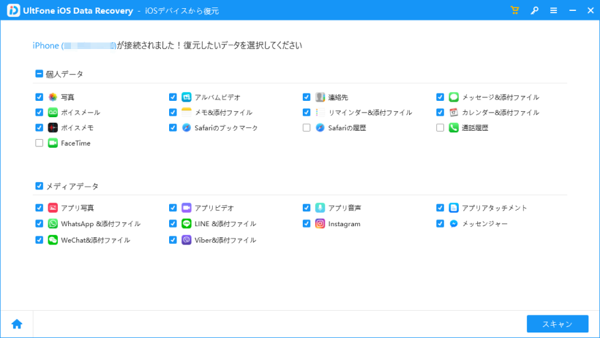Screen dimensions: 600x338
Task: Click the iPhone device name link
Action: (x=74, y=46)
